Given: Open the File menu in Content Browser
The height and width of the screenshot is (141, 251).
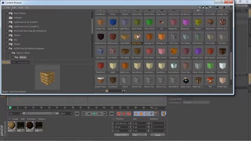Looking at the screenshot, I should 8,7.
